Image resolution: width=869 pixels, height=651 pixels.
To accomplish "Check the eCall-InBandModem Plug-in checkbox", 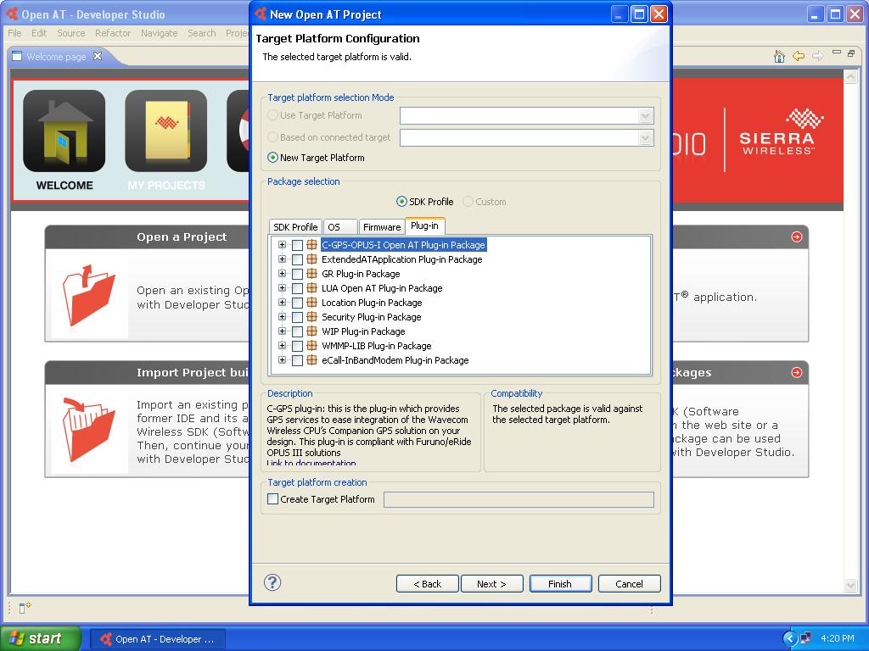I will click(298, 360).
